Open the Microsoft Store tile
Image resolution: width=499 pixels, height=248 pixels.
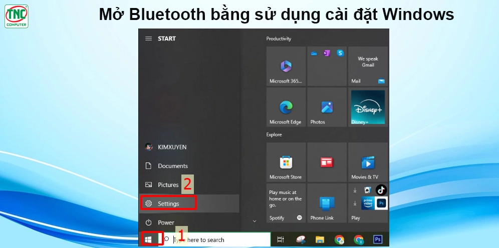click(286, 162)
